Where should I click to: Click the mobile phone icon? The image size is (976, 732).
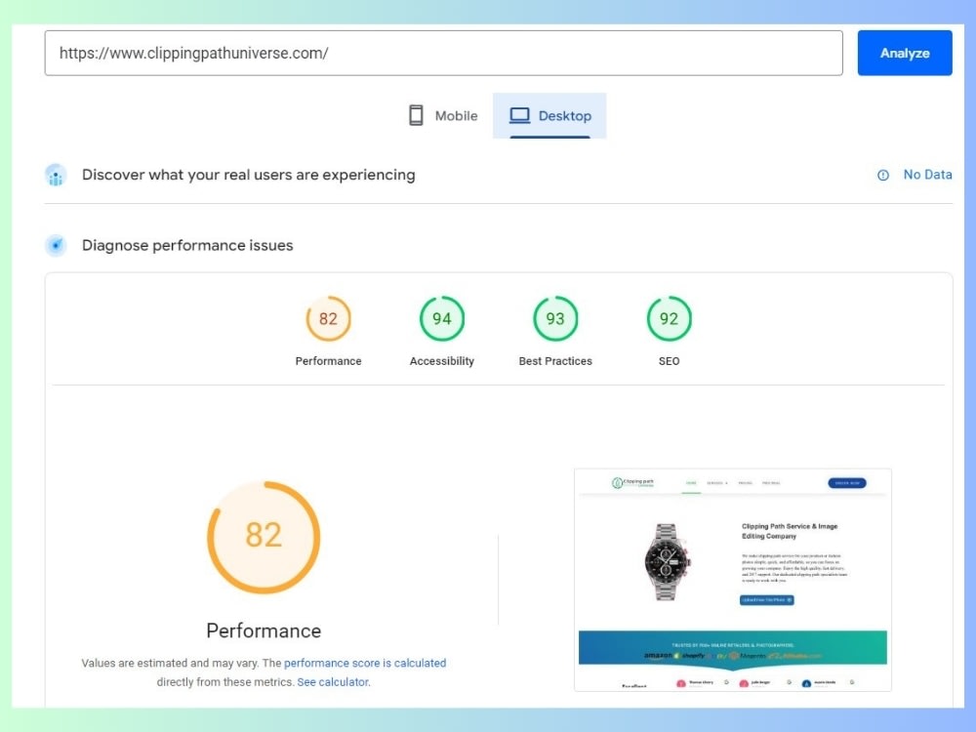[x=416, y=116]
